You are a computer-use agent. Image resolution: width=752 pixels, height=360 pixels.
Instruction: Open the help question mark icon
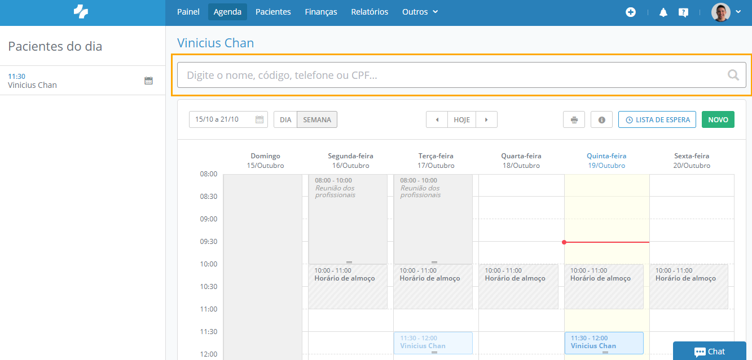(683, 12)
